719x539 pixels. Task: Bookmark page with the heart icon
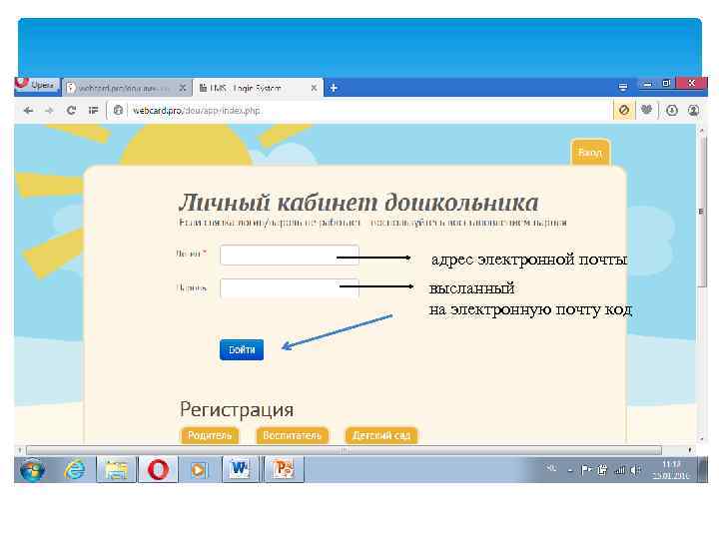(646, 110)
